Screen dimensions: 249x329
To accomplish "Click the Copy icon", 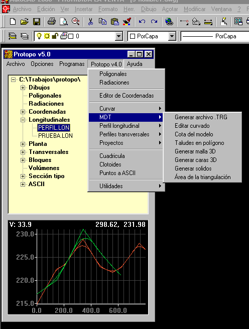I will point(102,22).
